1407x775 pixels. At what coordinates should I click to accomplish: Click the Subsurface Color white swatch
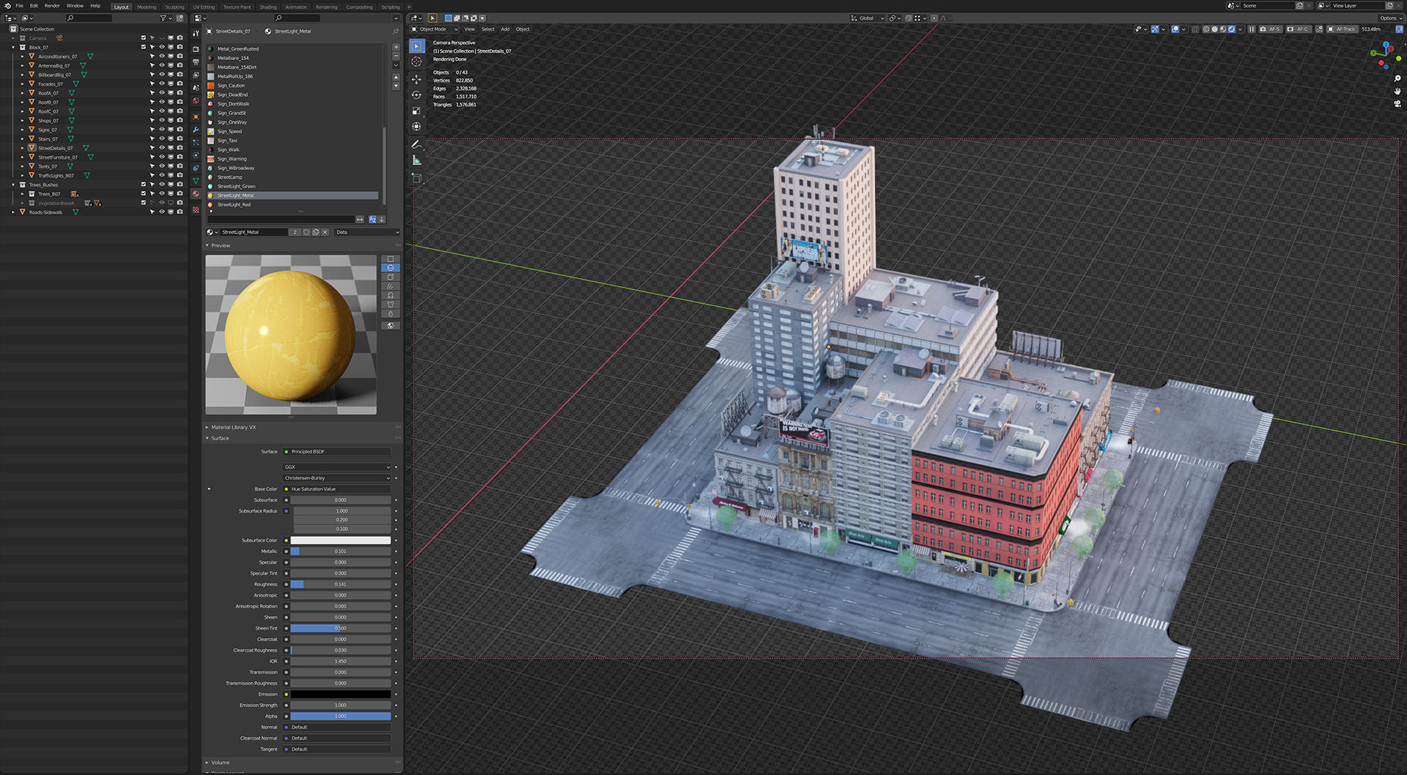pos(341,541)
